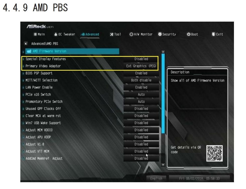Select the Adjust MEM VDDIO label
This screenshot has width=246, height=189.
(39, 130)
